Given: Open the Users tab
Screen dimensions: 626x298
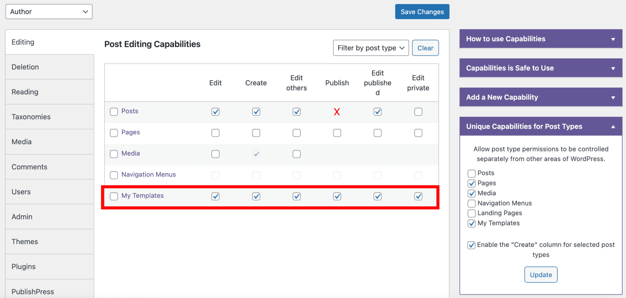Looking at the screenshot, I should tap(50, 192).
